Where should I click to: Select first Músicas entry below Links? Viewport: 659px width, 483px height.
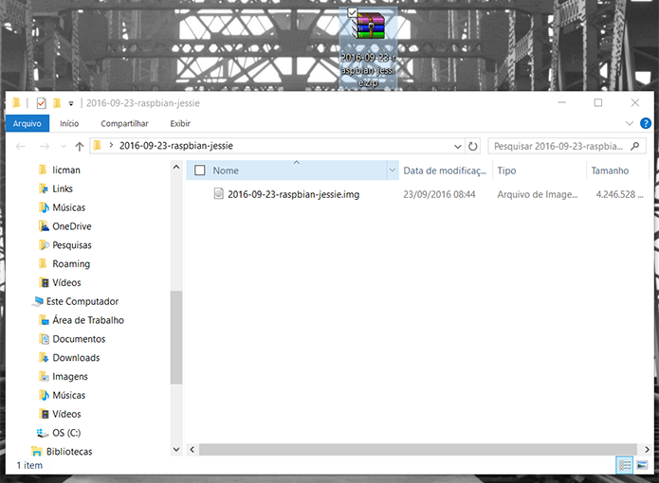tap(68, 207)
